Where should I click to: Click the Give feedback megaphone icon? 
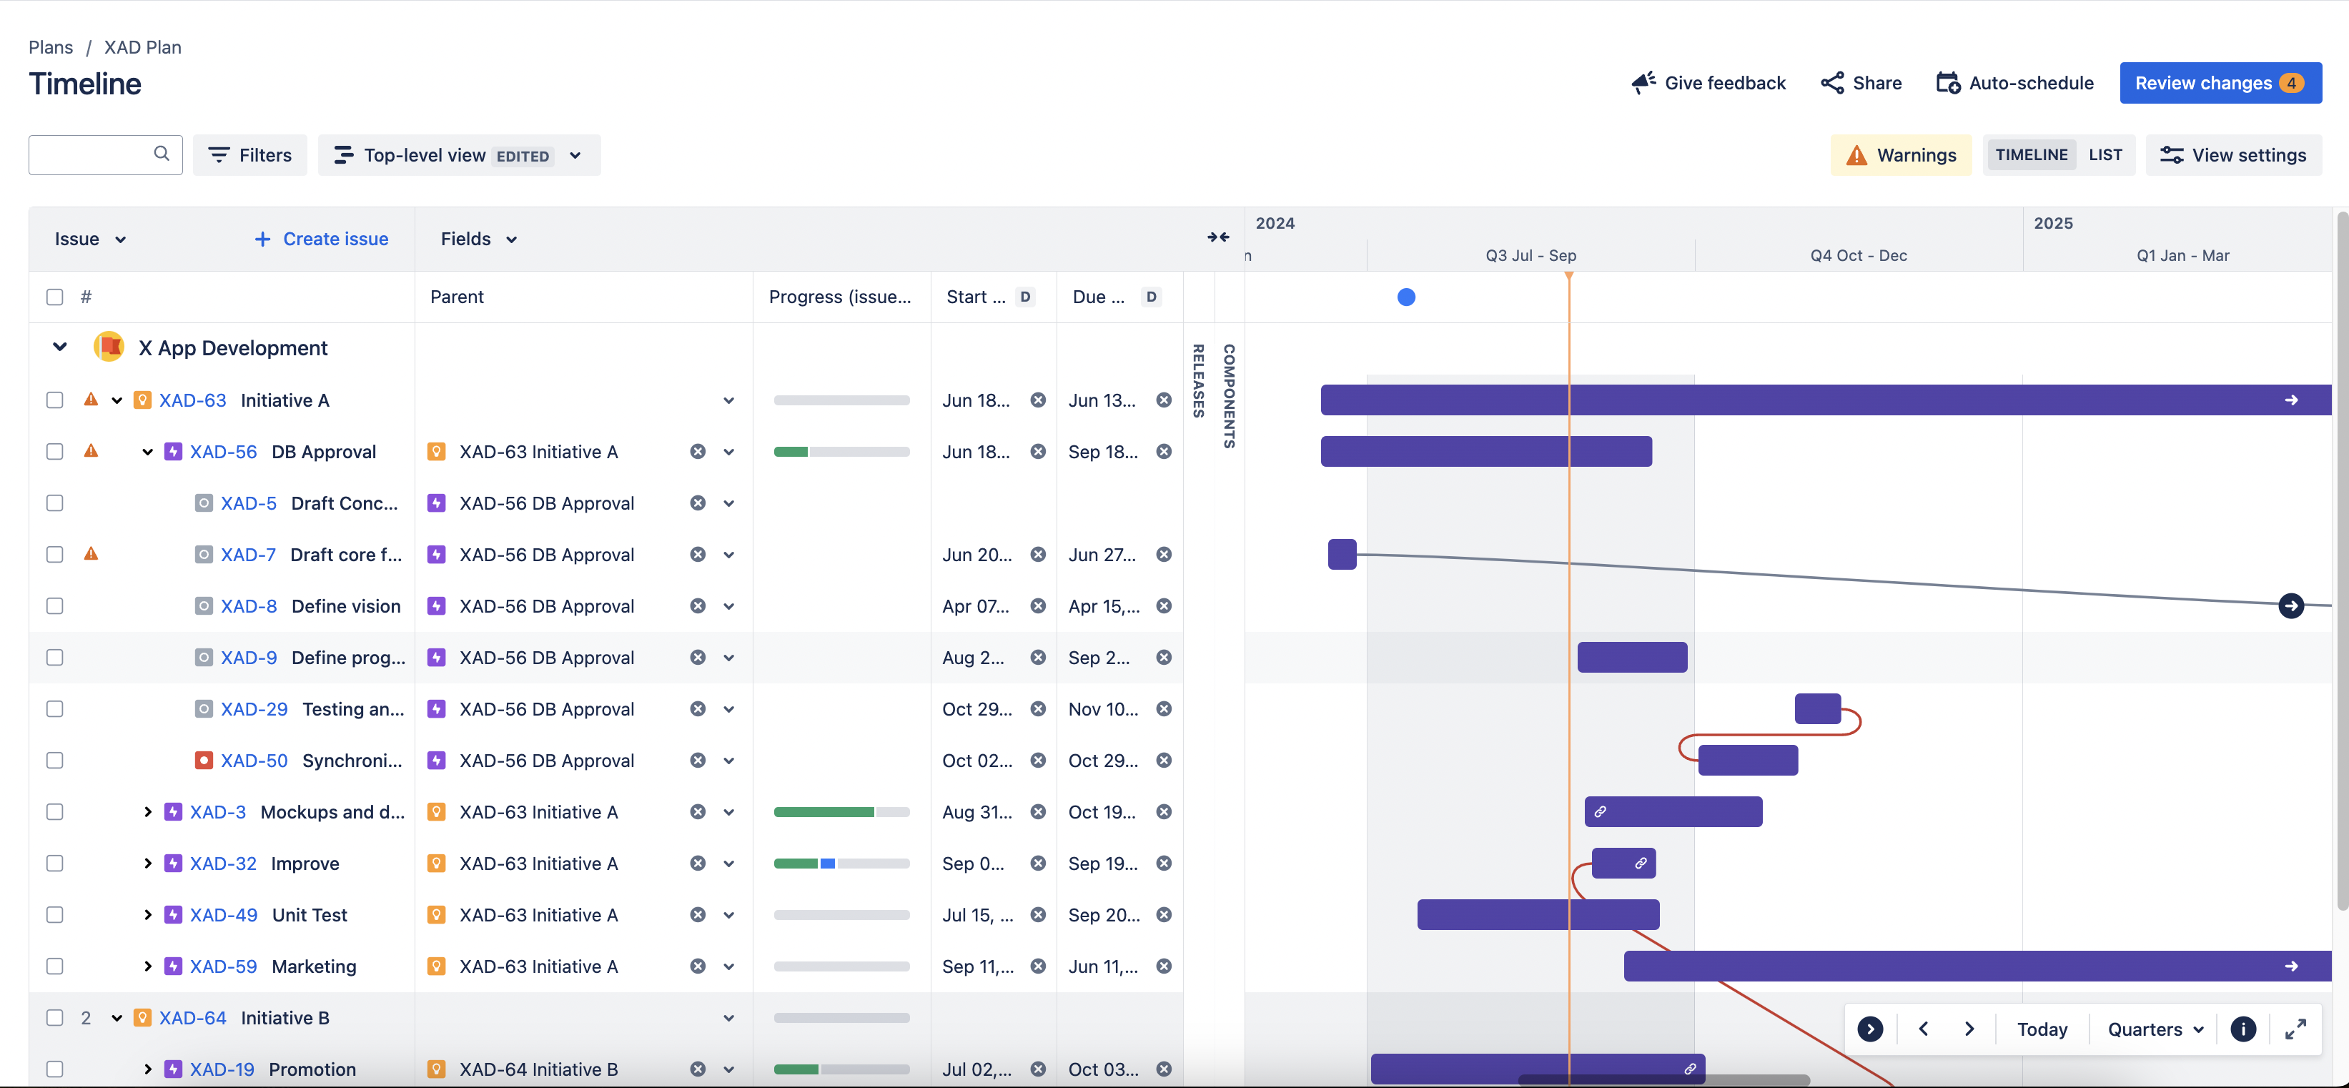pos(1644,82)
